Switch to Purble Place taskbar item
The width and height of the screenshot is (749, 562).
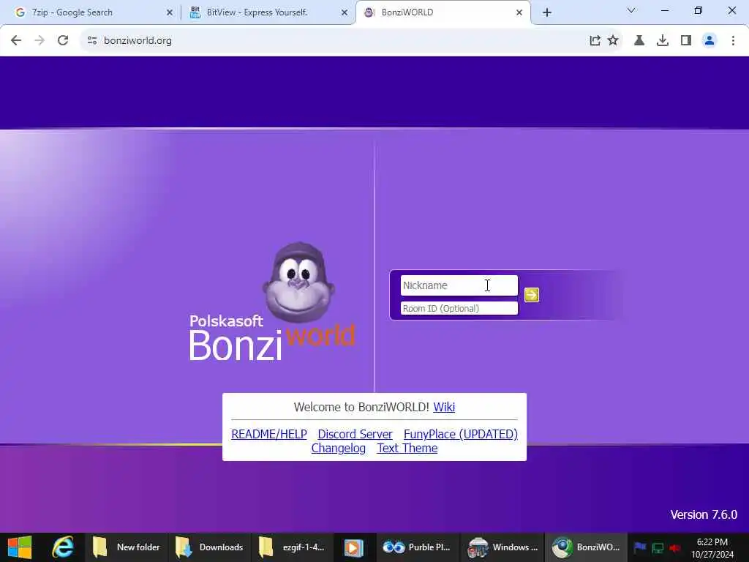[417, 547]
